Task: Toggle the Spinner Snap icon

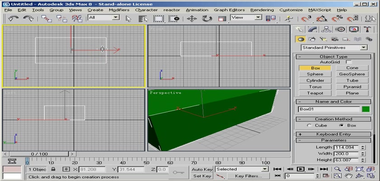Action: tap(352, 19)
